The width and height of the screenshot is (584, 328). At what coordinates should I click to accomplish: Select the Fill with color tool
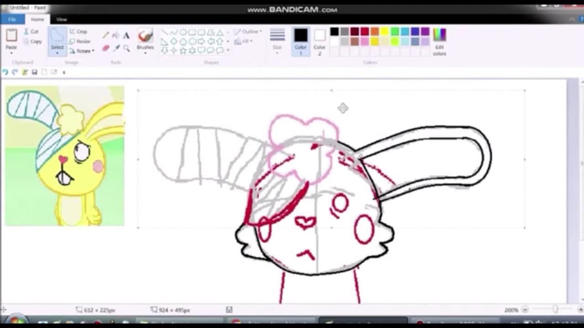(x=115, y=35)
